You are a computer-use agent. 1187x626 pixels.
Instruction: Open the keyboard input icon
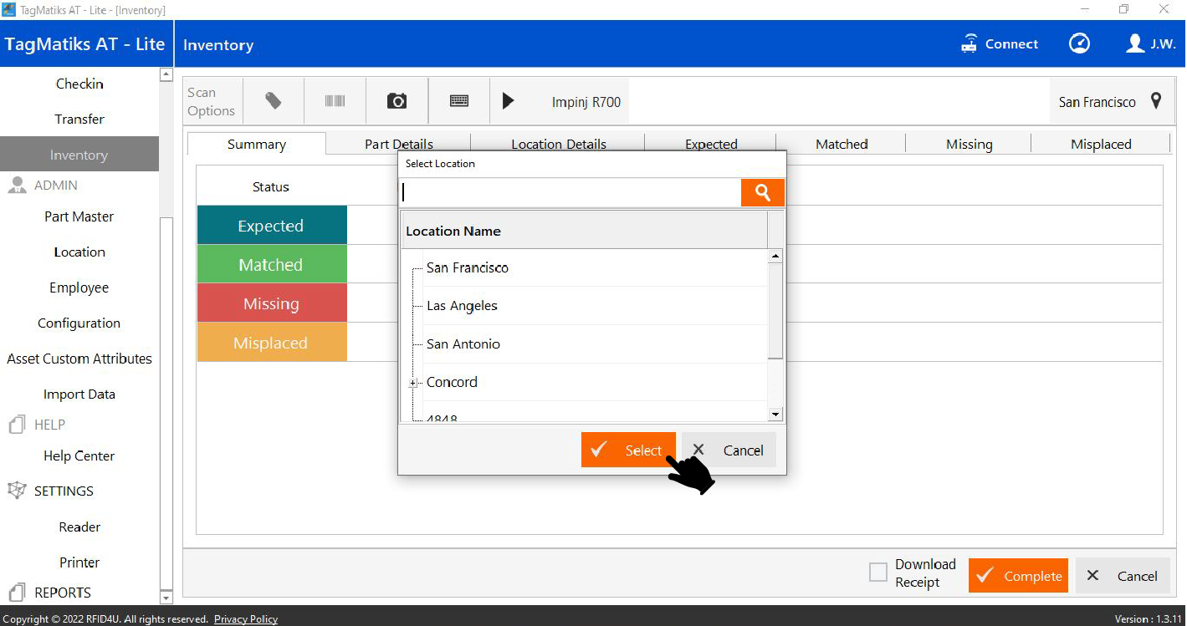click(458, 101)
